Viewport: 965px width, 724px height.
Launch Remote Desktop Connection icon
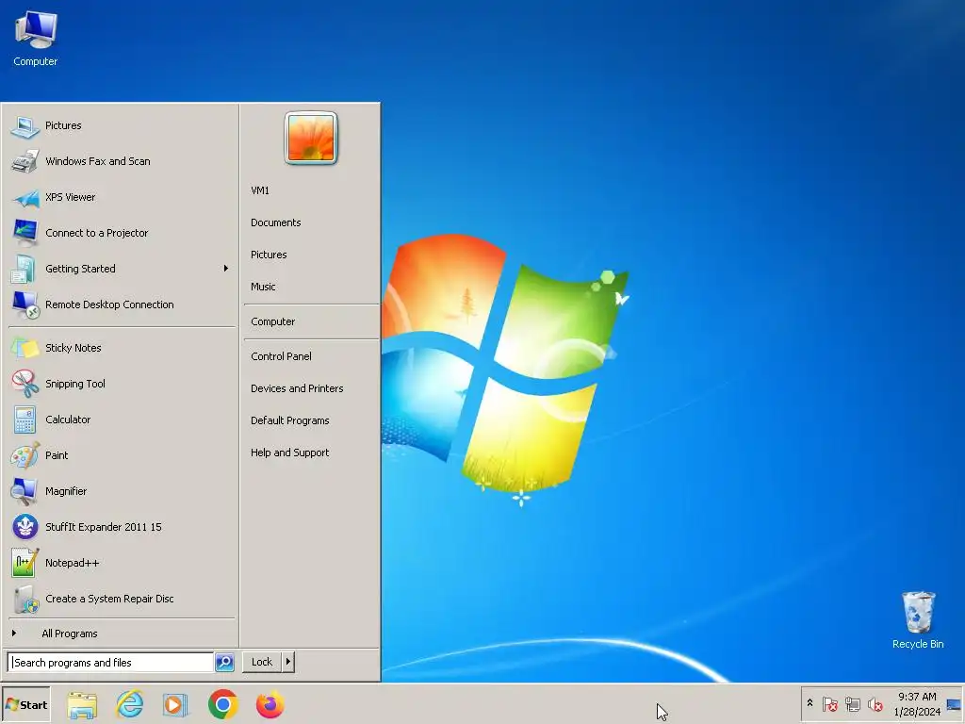[x=25, y=304]
